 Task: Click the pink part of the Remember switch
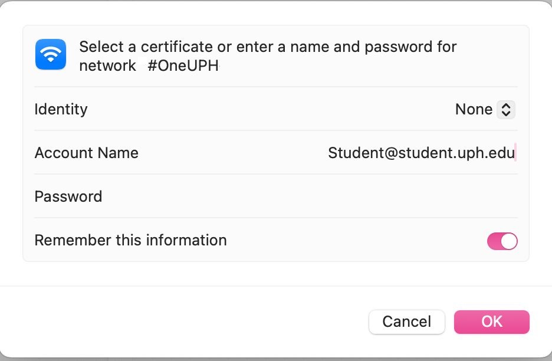point(494,241)
